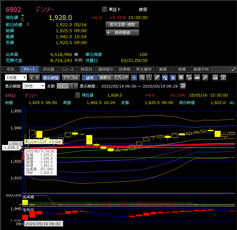Open the 業績予測 tab

point(201,69)
